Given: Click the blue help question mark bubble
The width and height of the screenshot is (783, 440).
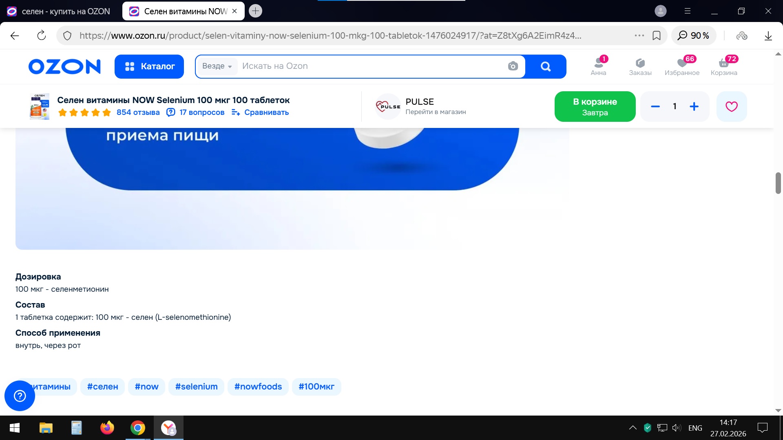Looking at the screenshot, I should (20, 396).
